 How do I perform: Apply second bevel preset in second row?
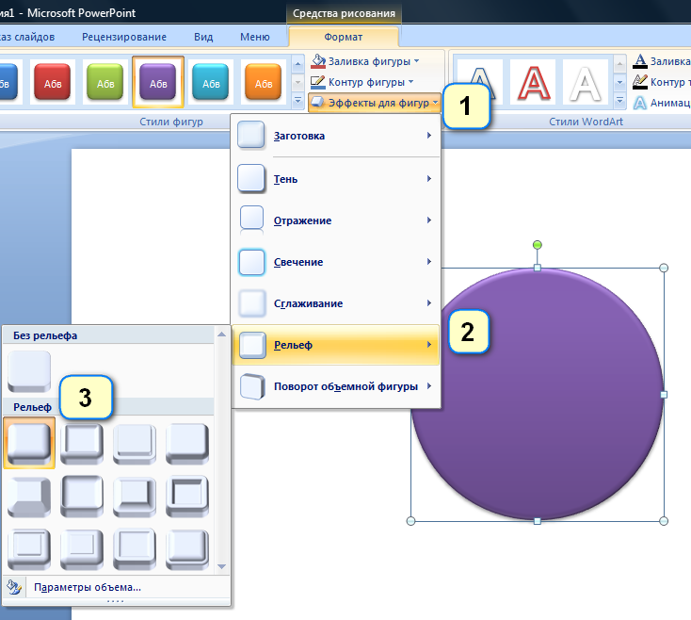(82, 497)
